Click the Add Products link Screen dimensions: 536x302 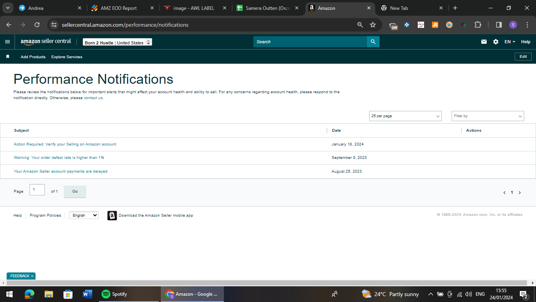[x=33, y=57]
